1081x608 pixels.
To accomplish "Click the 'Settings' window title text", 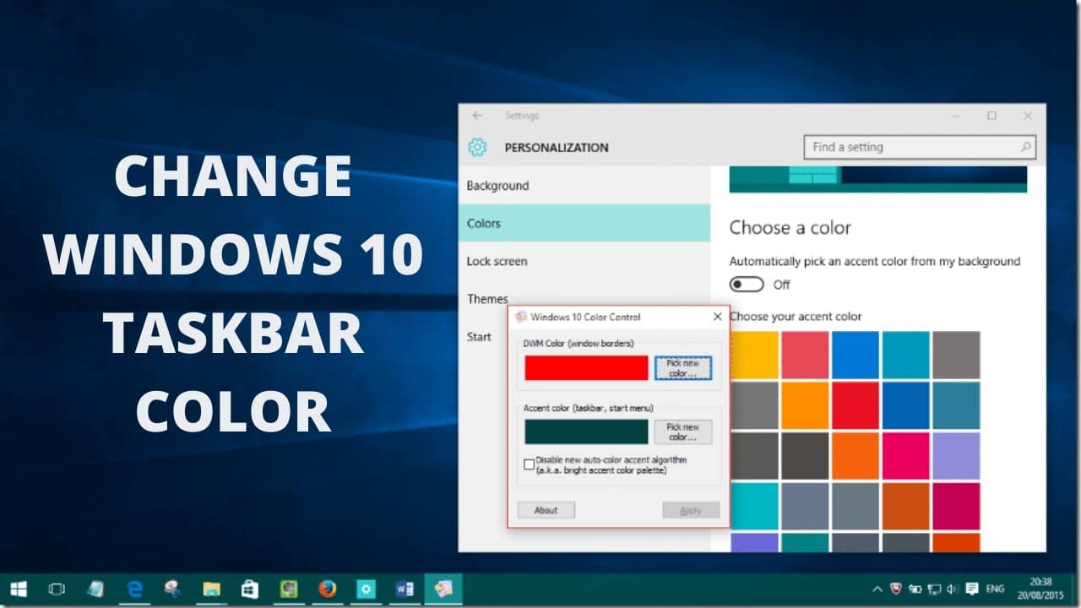I will pyautogui.click(x=522, y=116).
